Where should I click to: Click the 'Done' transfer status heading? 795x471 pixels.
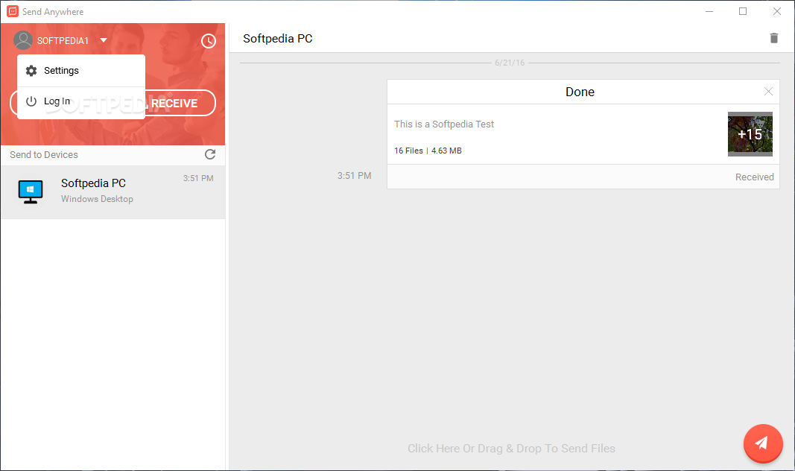pyautogui.click(x=580, y=92)
